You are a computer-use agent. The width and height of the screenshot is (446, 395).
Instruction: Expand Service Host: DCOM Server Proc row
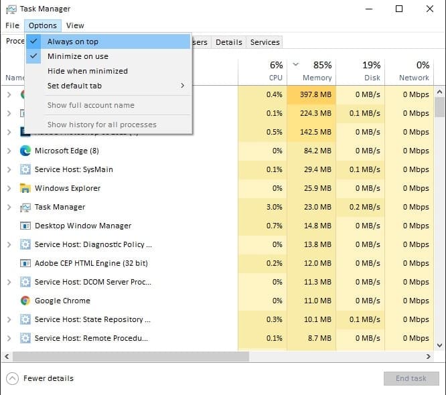coord(9,282)
